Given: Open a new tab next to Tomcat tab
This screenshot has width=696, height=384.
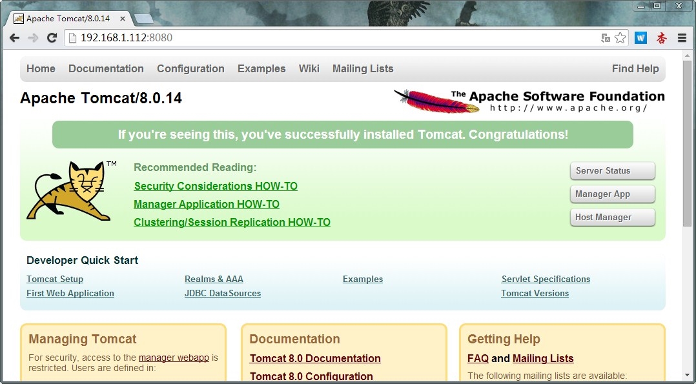Looking at the screenshot, I should [143, 19].
